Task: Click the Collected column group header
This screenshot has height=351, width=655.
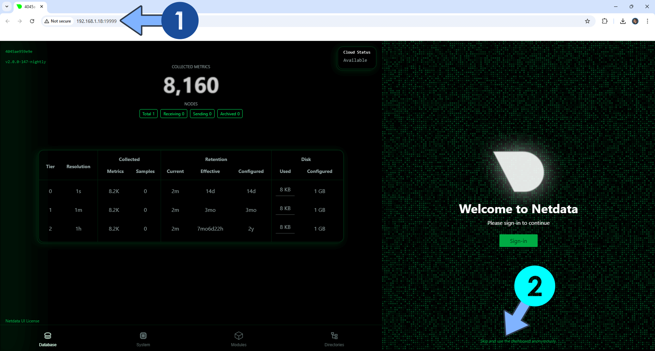Action: coord(129,159)
